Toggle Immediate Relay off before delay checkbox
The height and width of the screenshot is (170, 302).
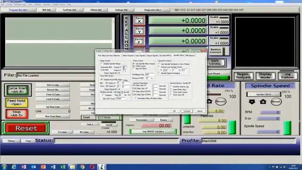[135, 98]
